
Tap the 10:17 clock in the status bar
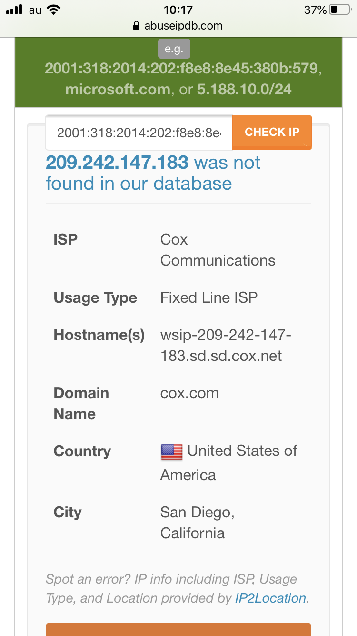(178, 10)
